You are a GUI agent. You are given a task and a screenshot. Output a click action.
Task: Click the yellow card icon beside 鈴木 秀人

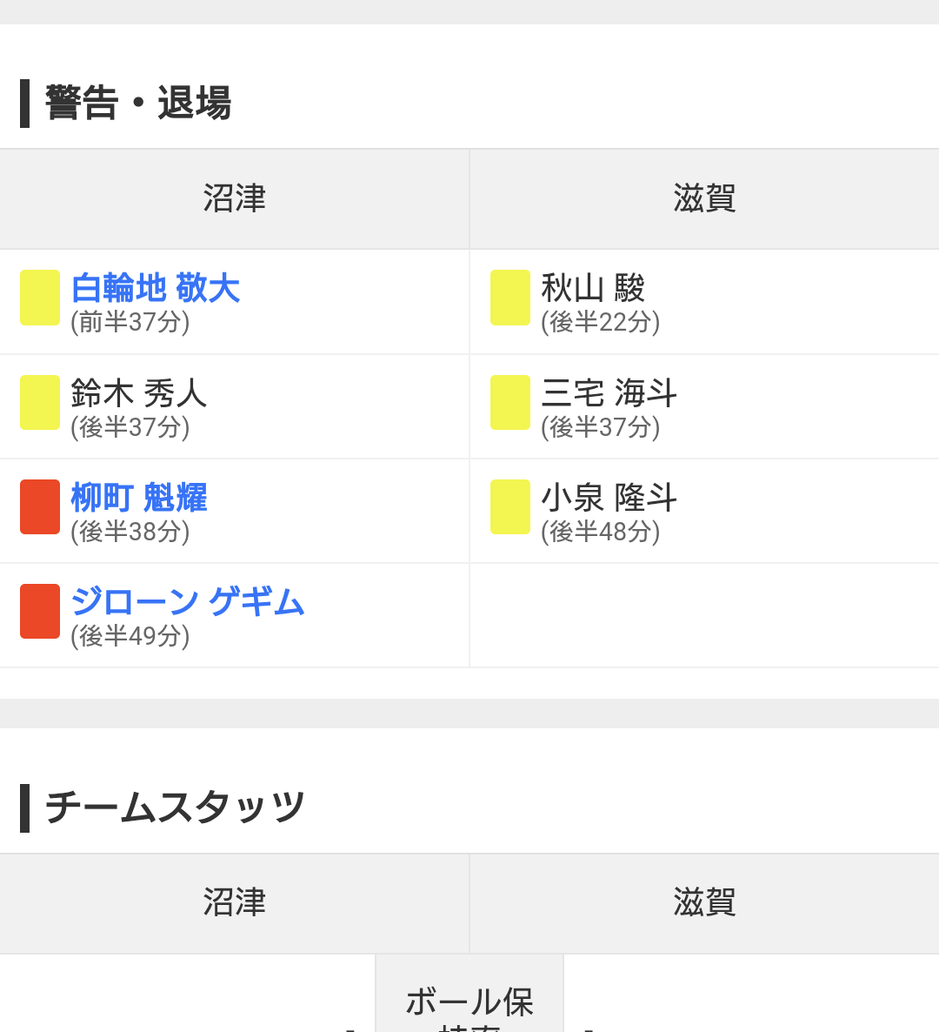click(x=40, y=402)
